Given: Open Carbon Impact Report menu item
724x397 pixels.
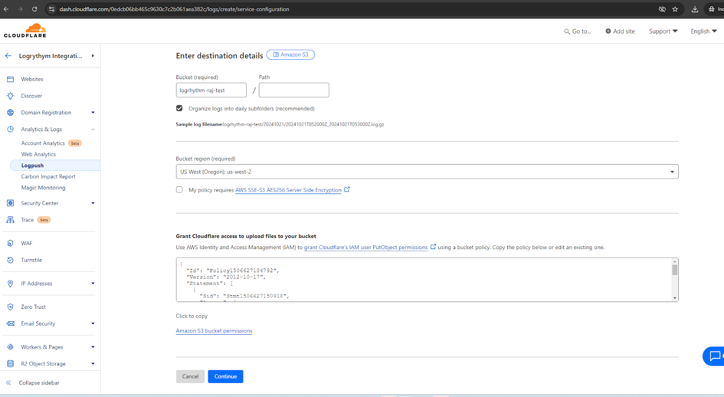Looking at the screenshot, I should 48,177.
